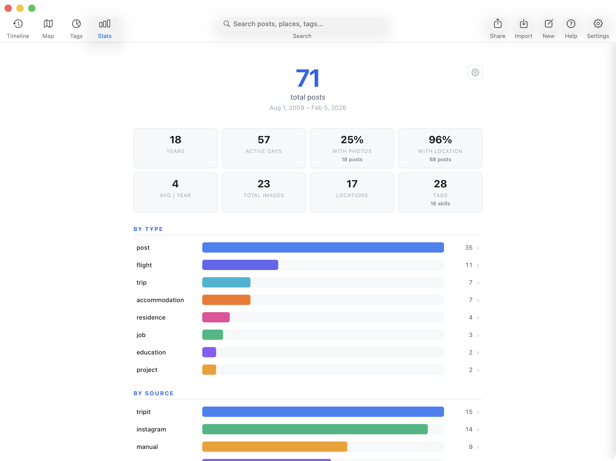616x461 pixels.
Task: Click the search magnifier icon
Action: [x=227, y=24]
